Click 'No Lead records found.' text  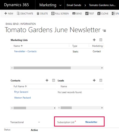(70, 92)
